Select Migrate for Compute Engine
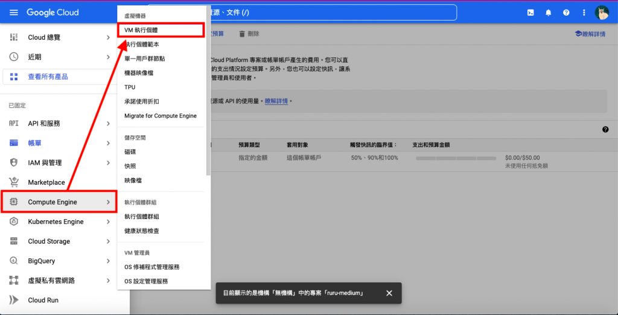 click(161, 116)
